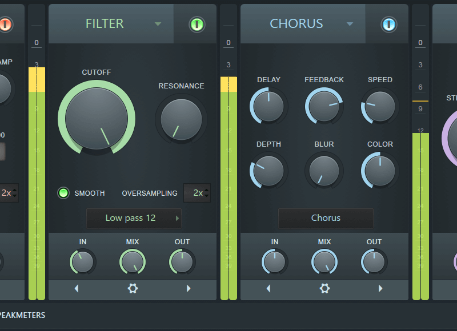This screenshot has width=457, height=331.
Task: Click the Filter oversampling 2x stepper
Action: click(197, 193)
